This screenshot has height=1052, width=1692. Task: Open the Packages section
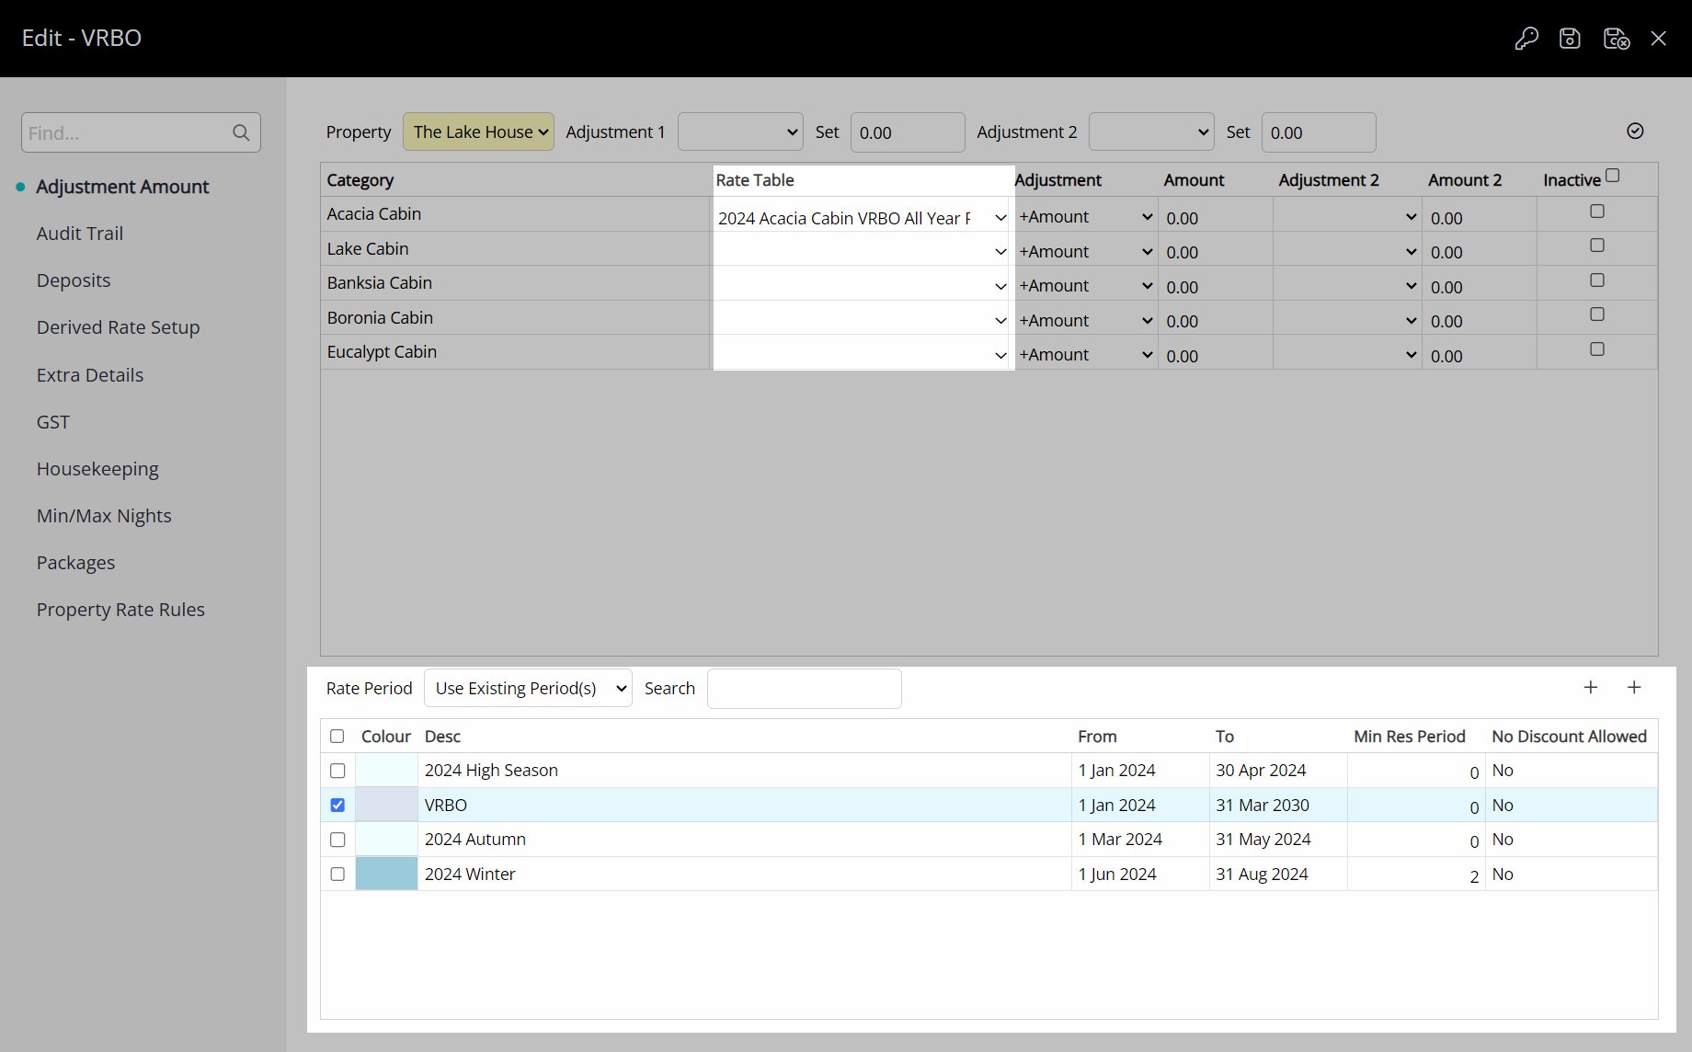pyautogui.click(x=76, y=563)
